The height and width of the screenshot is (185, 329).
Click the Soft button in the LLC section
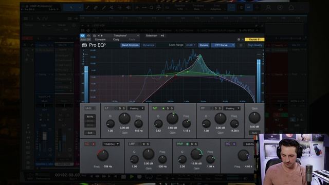coord(90,133)
